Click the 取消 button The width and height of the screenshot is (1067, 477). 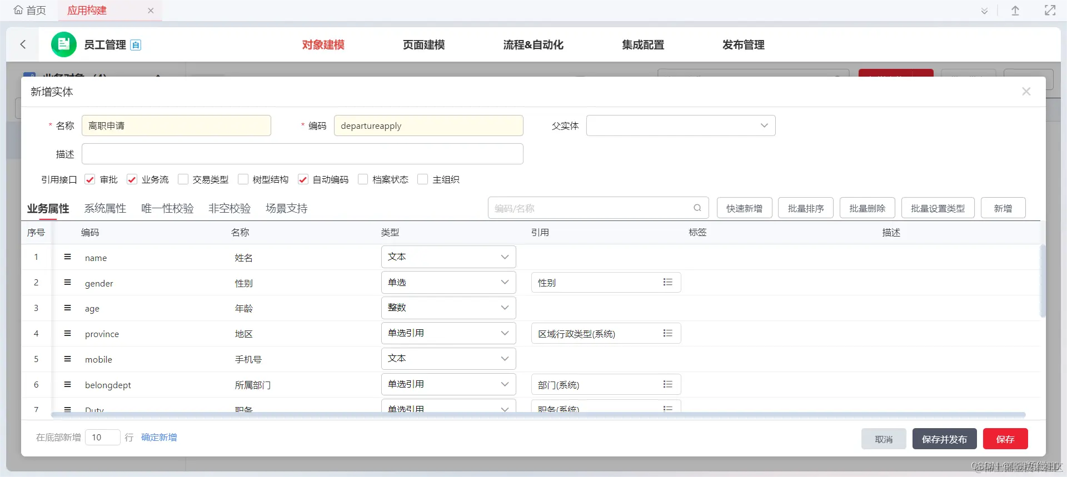click(x=884, y=439)
